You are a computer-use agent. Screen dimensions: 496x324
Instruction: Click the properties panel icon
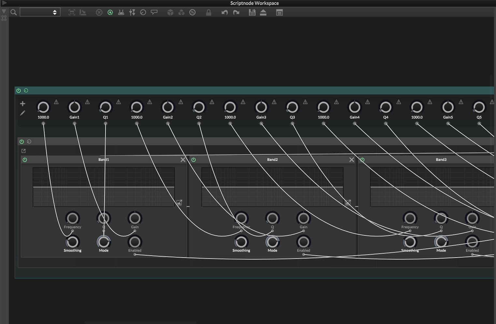pyautogui.click(x=279, y=12)
